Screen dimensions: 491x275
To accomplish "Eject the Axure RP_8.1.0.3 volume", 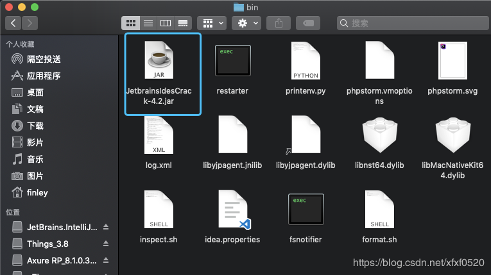I will point(106,260).
